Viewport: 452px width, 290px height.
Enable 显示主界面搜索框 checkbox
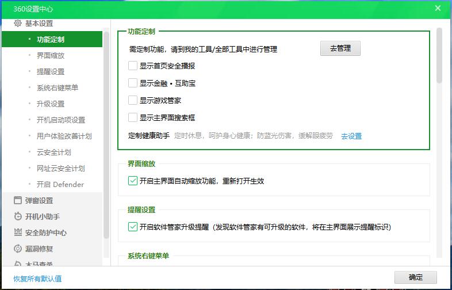[x=133, y=117]
